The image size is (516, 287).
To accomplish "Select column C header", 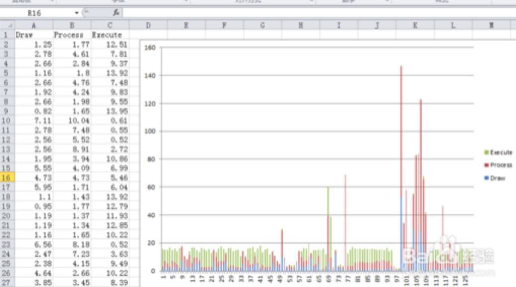I will (110, 25).
